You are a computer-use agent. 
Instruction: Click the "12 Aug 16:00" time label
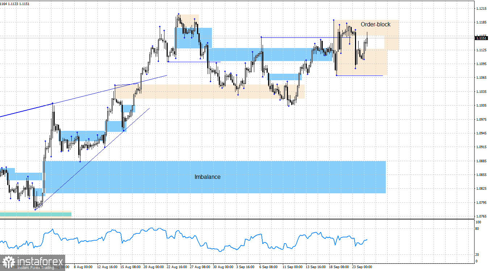(107, 267)
